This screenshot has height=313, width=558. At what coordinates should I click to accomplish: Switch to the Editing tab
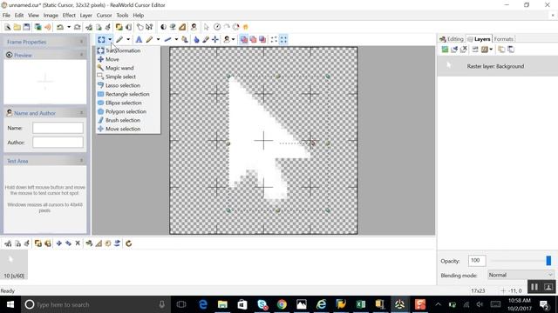tap(452, 39)
